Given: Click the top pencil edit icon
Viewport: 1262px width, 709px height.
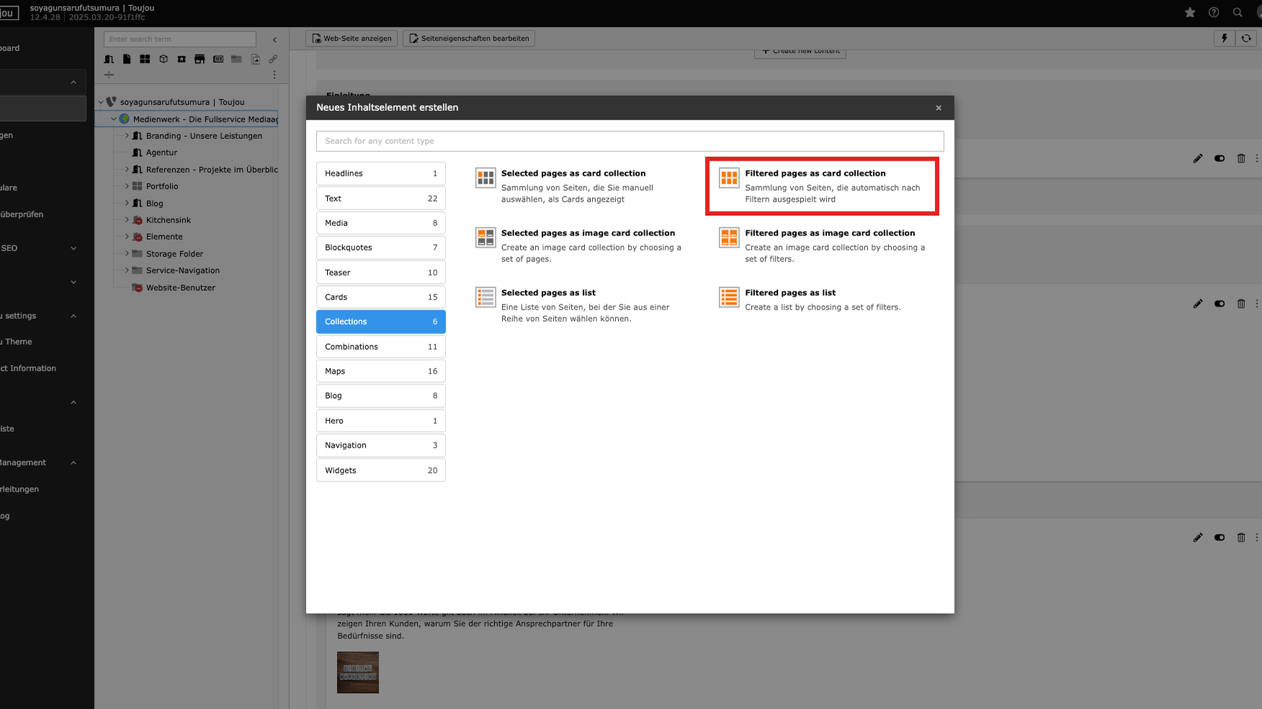Looking at the screenshot, I should 1198,158.
